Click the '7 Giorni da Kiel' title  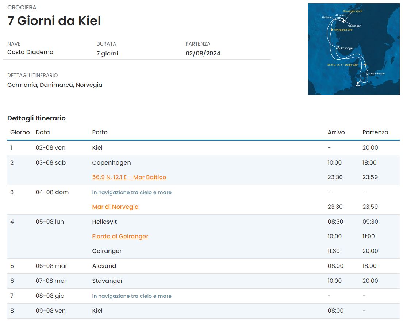pyautogui.click(x=54, y=21)
